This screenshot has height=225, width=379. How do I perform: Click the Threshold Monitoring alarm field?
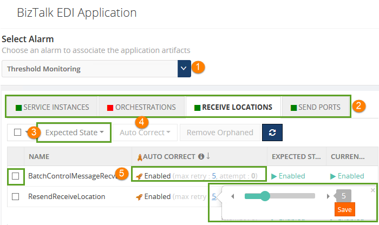pyautogui.click(x=90, y=69)
